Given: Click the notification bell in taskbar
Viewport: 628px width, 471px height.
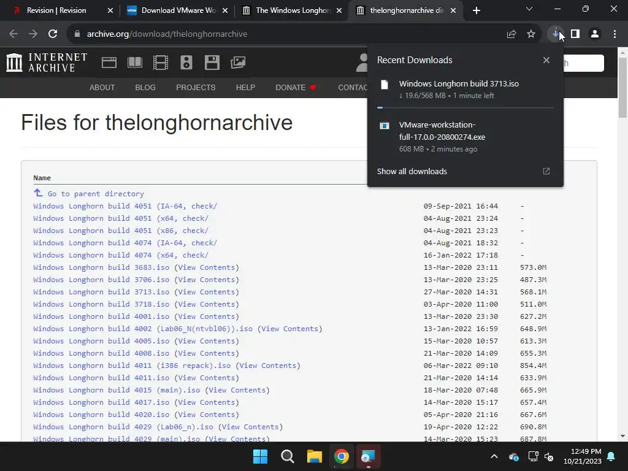Looking at the screenshot, I should (611, 456).
